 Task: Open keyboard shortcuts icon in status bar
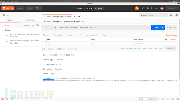(172, 99)
